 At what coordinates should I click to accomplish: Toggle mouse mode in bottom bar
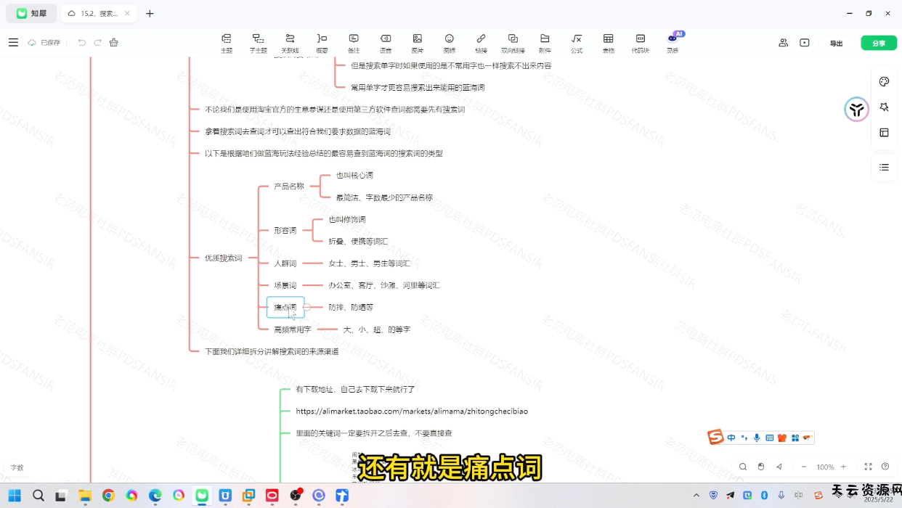click(760, 467)
